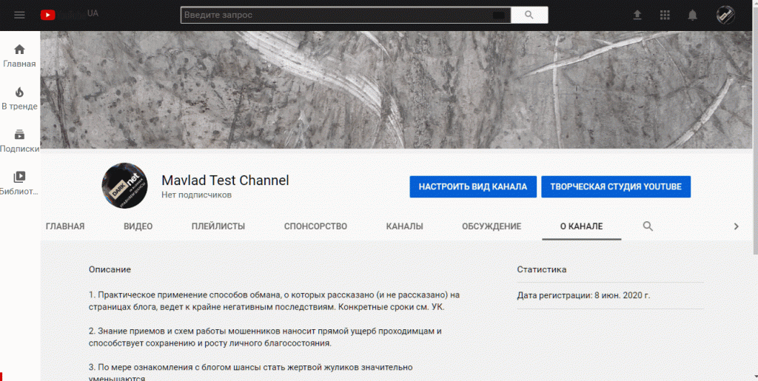Open the СПОНСОРСТВО tab

pos(315,226)
